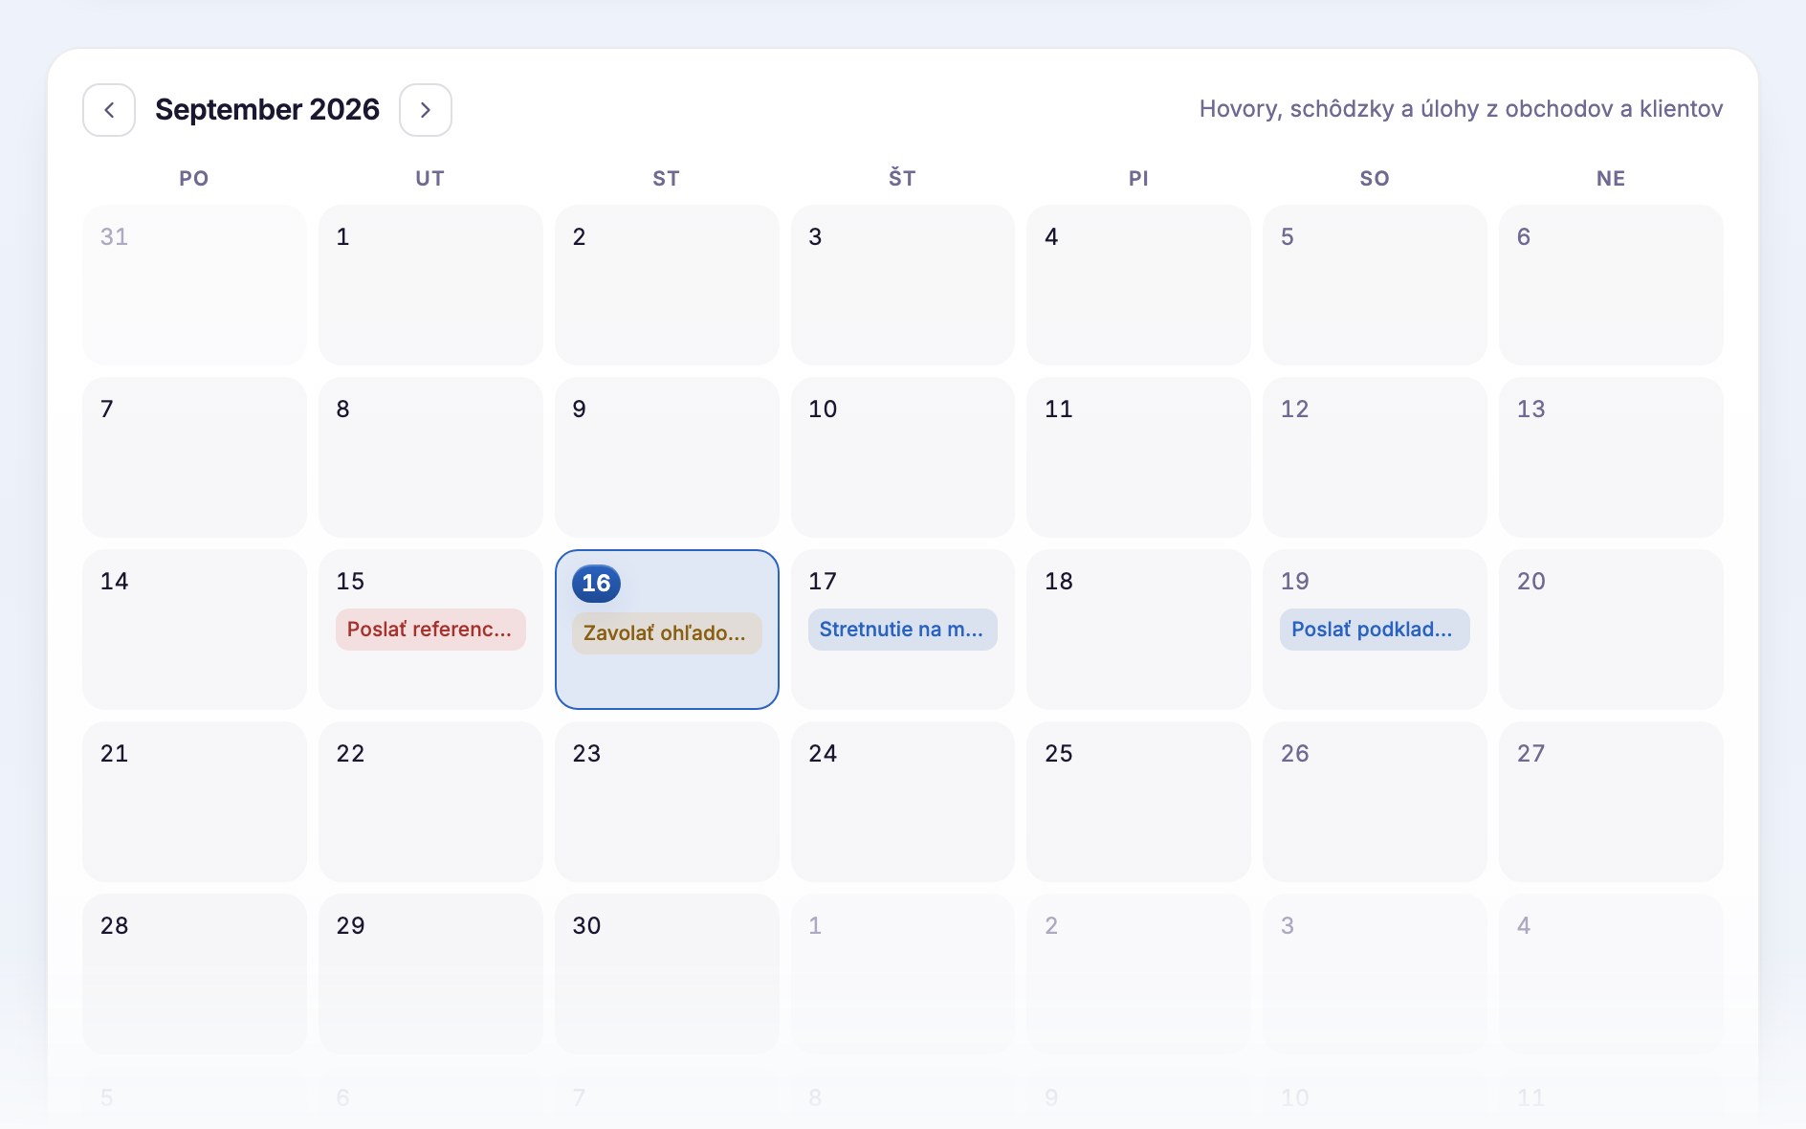1806x1129 pixels.
Task: Open the 'Stretnutie na m...' event
Action: pos(903,630)
